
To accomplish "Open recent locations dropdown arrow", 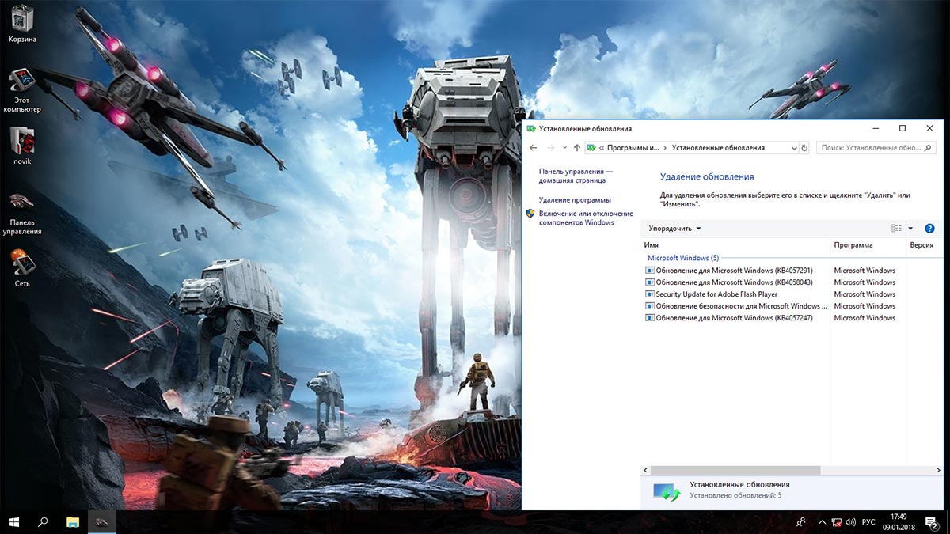I will pos(564,148).
